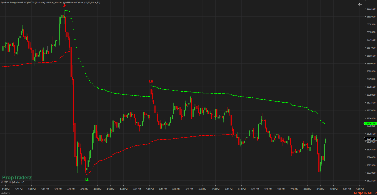Click the PropTraderz watermark logo
Image resolution: width=377 pixels, height=195 pixels.
(x=17, y=178)
